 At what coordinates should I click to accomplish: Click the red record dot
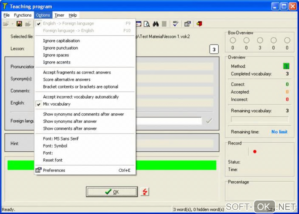pos(255,152)
